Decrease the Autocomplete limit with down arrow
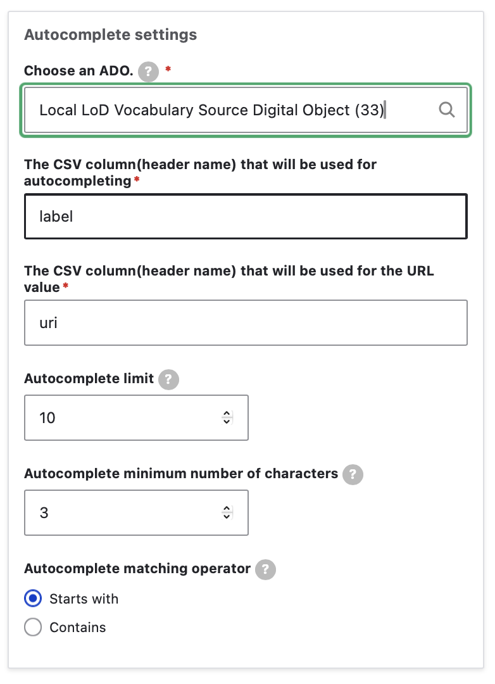 click(x=227, y=421)
